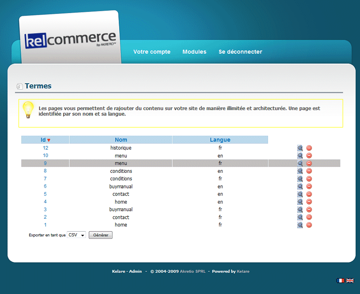Open the view icon for row 9
The height and width of the screenshot is (294, 360).
point(300,163)
